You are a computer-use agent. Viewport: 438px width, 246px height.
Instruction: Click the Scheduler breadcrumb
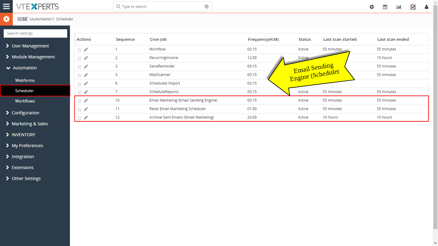(x=64, y=19)
